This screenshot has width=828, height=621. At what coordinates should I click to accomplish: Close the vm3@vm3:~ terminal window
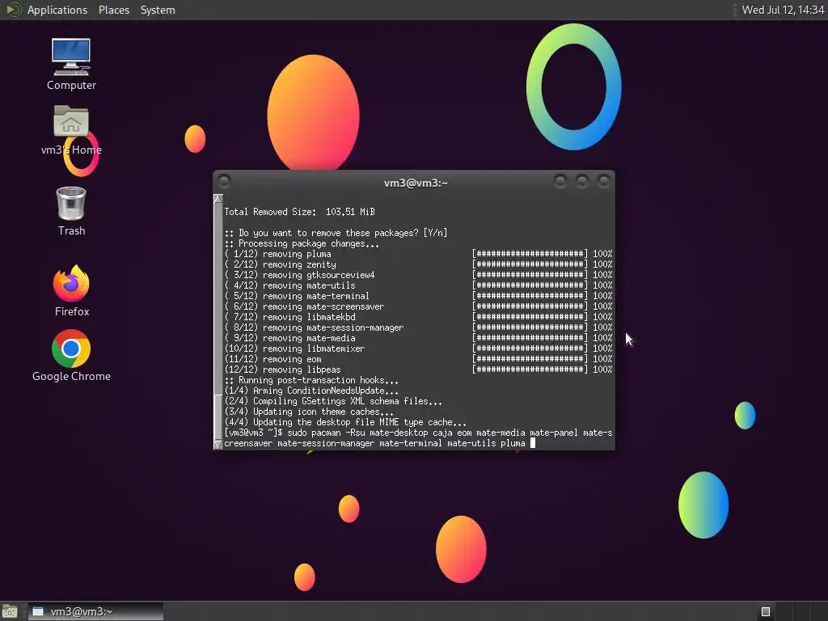coord(603,182)
